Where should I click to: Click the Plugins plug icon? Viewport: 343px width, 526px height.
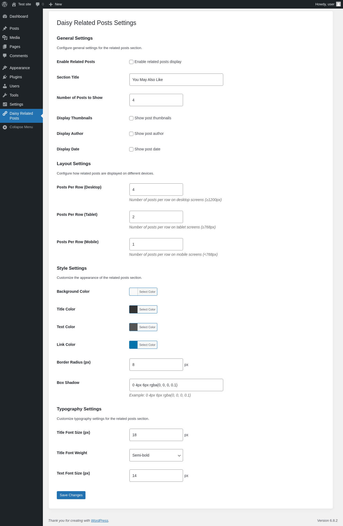[x=5, y=77]
